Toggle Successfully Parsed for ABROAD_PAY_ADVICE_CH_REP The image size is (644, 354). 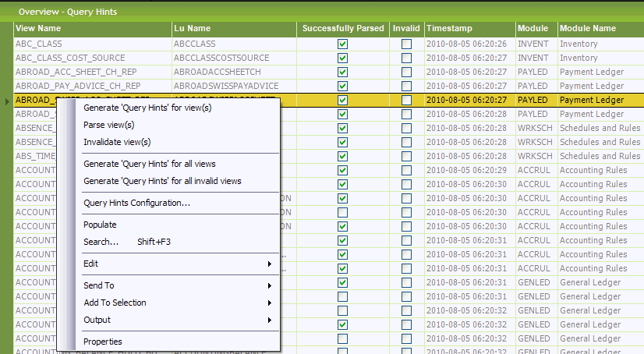click(x=342, y=87)
